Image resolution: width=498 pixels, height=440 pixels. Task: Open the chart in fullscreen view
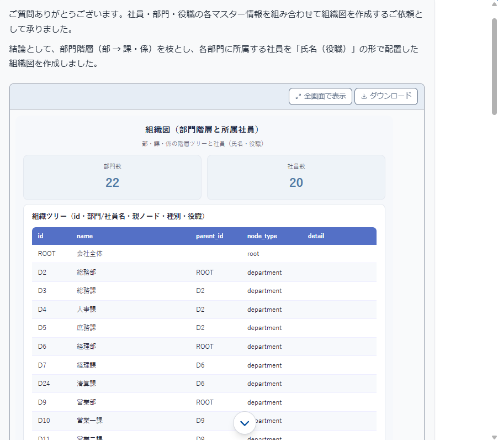coord(320,96)
